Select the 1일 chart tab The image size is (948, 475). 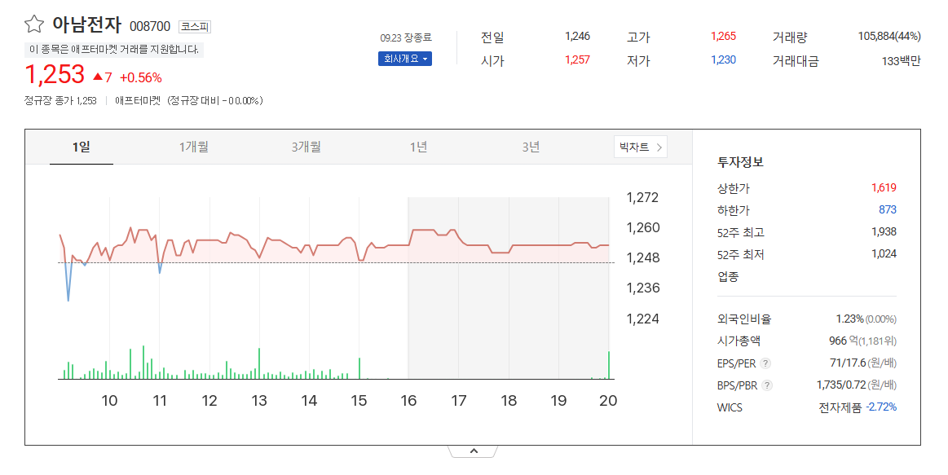tap(81, 147)
